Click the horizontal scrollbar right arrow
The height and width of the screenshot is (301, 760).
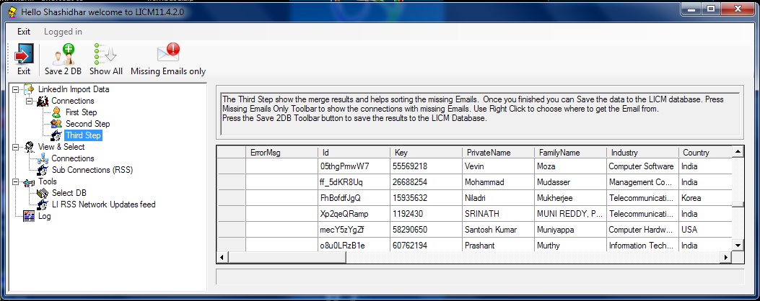click(x=727, y=258)
